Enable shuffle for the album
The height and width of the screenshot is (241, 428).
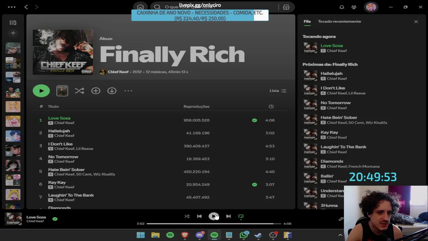(79, 91)
